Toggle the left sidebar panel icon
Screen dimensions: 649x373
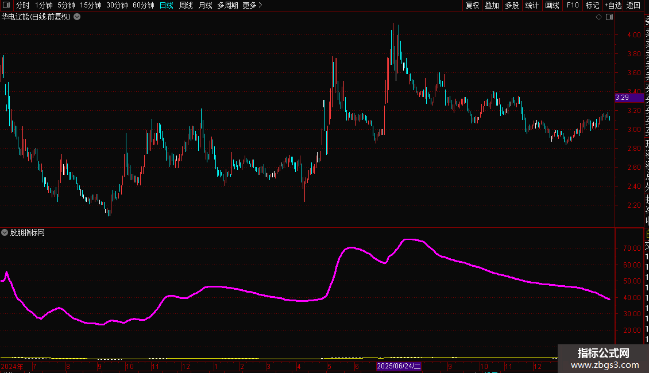point(6,5)
